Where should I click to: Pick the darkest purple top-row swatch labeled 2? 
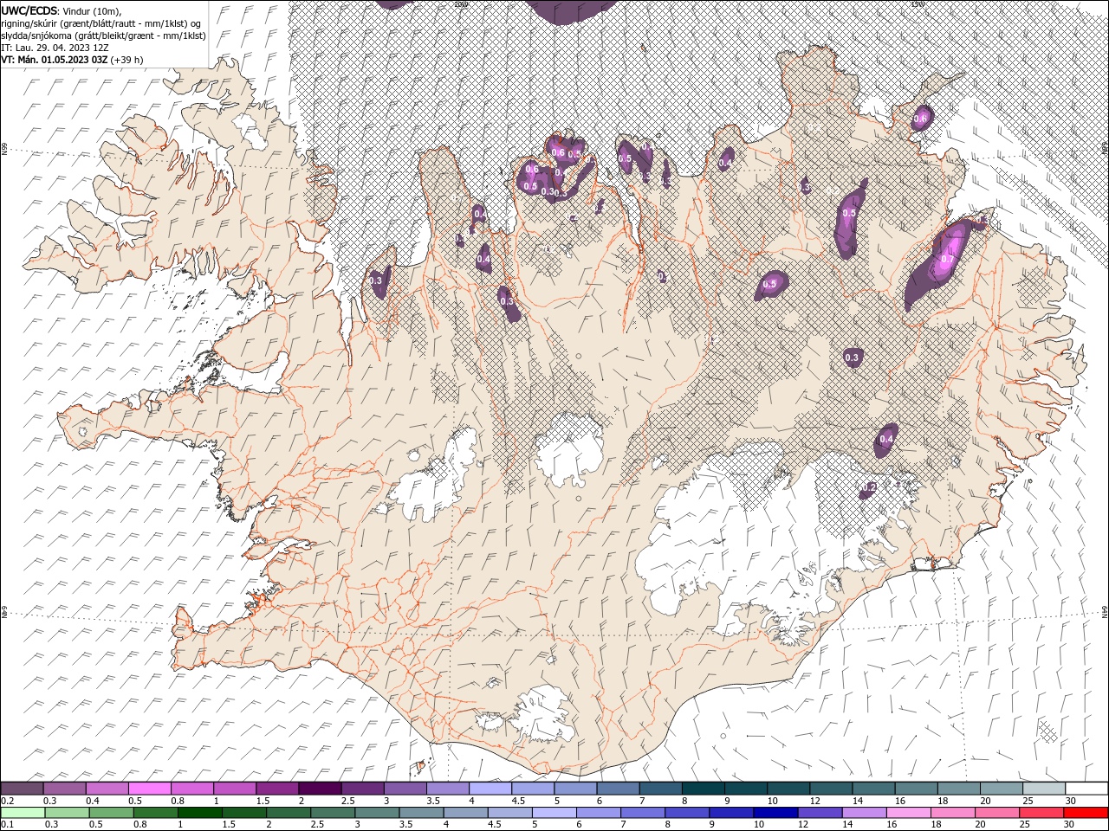tap(319, 788)
